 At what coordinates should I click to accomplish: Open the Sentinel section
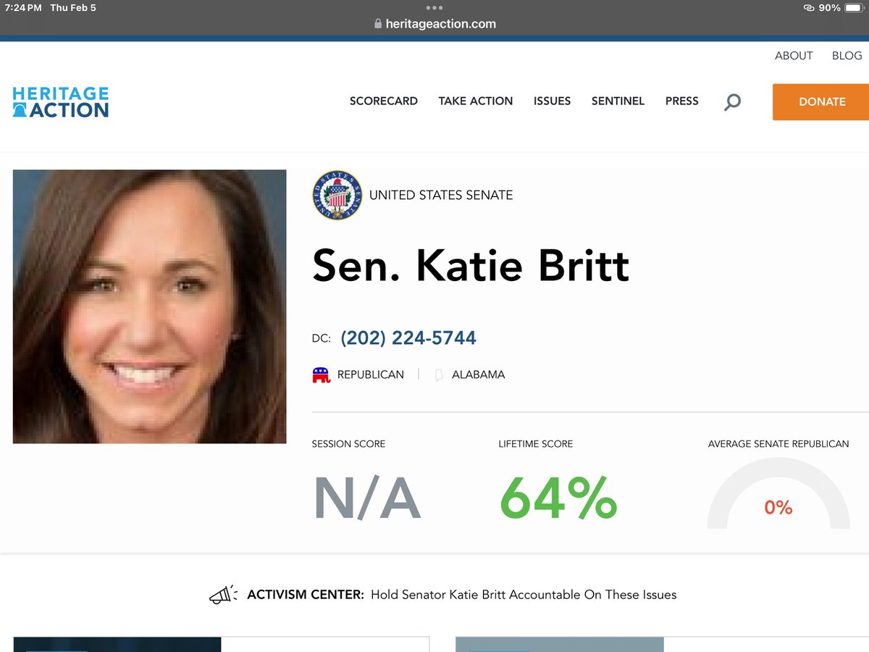coord(618,101)
